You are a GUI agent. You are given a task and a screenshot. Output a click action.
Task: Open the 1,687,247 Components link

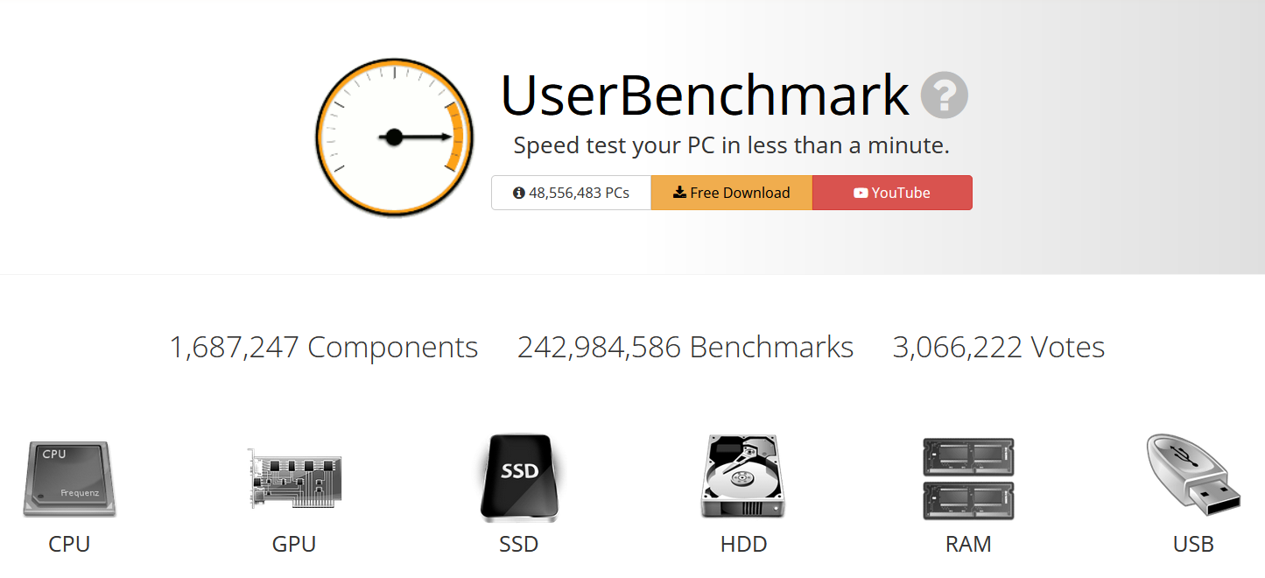(x=323, y=348)
